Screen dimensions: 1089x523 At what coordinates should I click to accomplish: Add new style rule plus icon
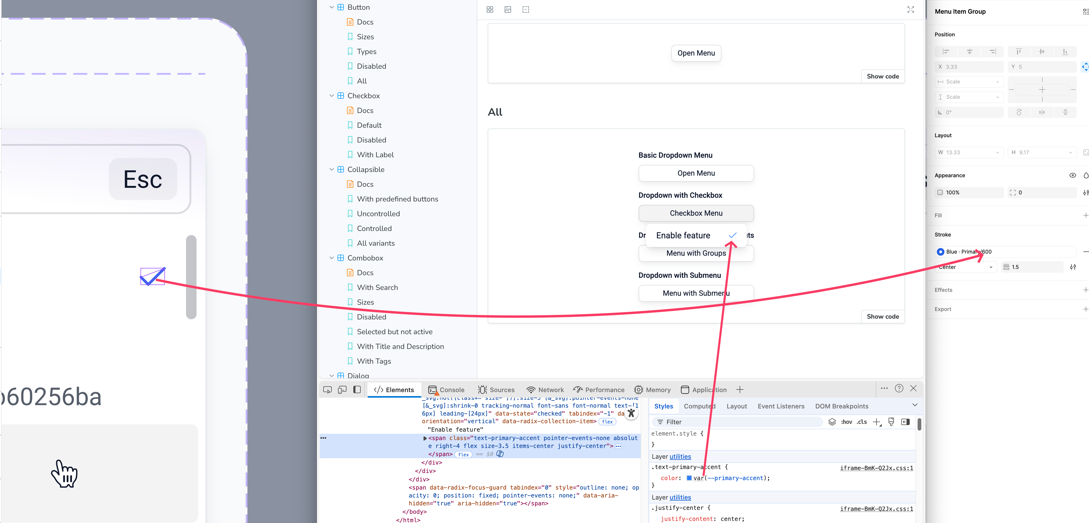point(877,422)
